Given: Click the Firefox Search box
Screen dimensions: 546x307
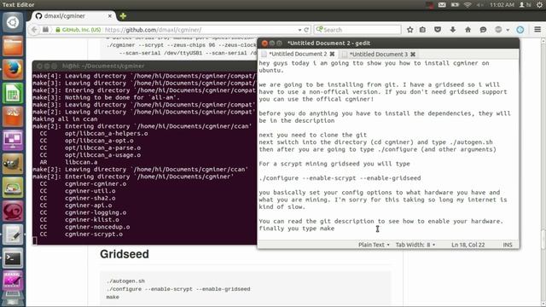Looking at the screenshot, I should 357,30.
